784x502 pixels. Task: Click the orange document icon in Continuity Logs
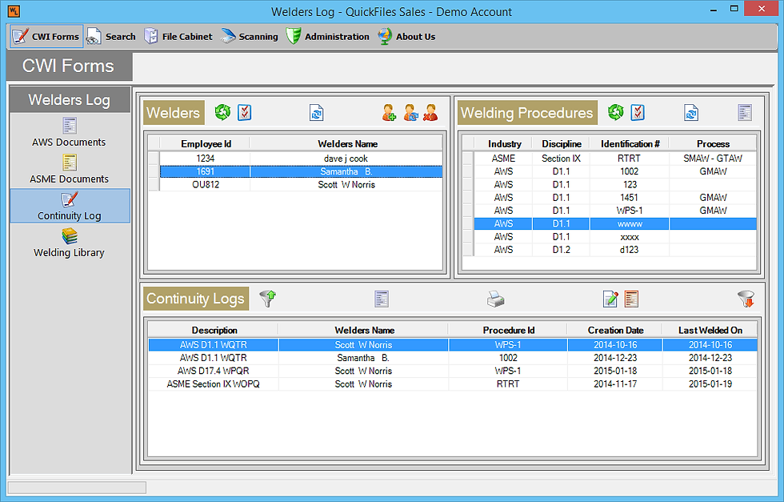point(631,299)
